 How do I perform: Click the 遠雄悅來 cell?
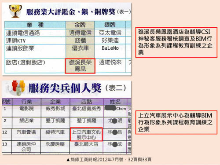pos(110,62)
